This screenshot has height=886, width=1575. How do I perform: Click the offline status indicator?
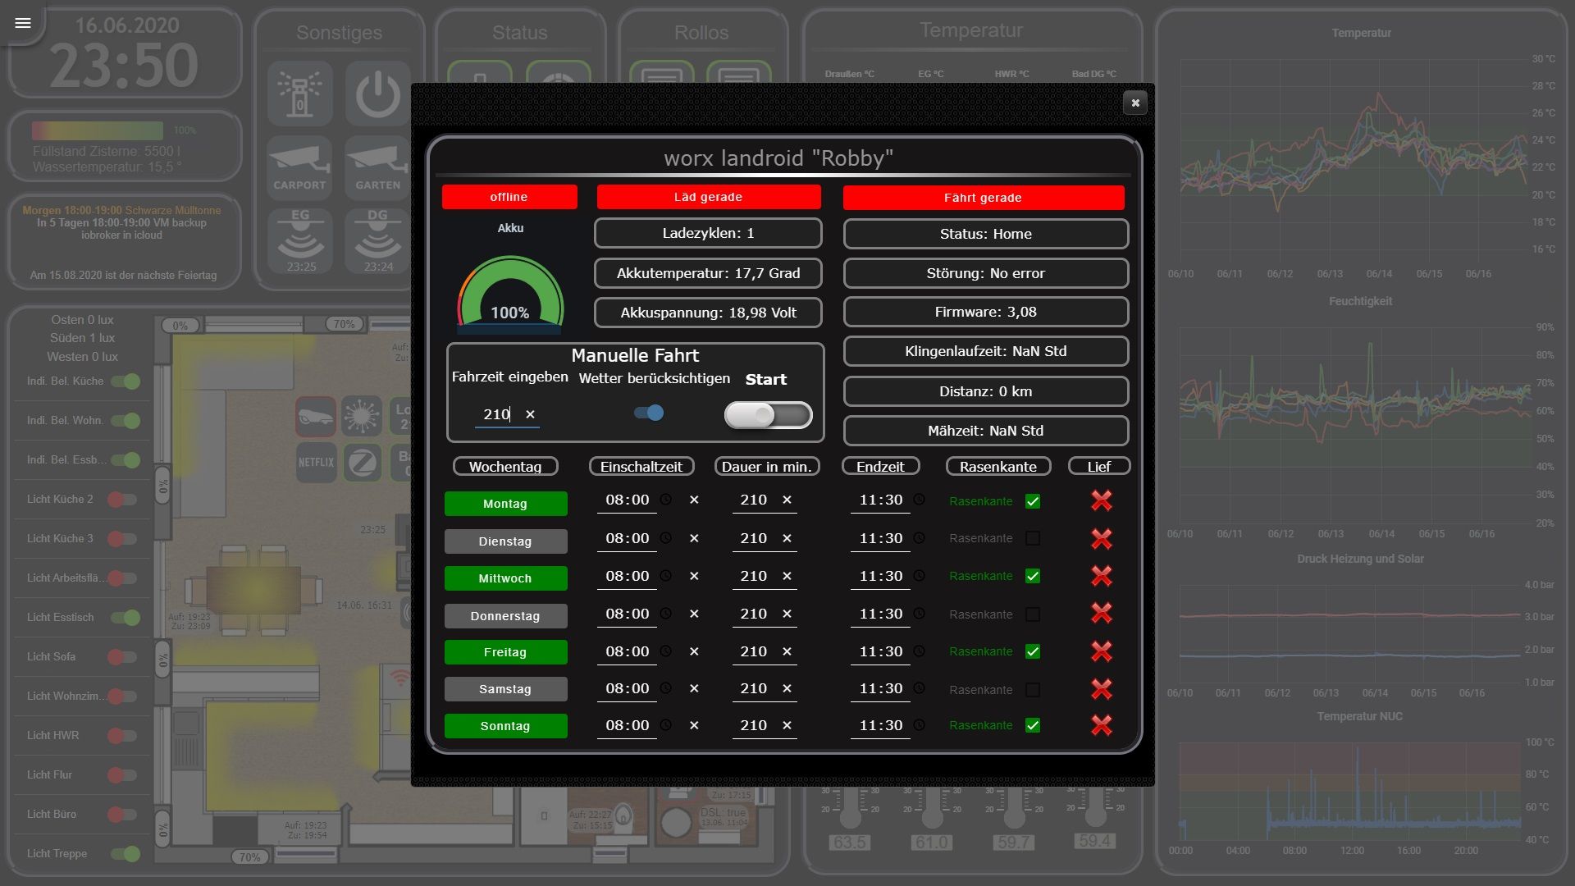pyautogui.click(x=509, y=197)
